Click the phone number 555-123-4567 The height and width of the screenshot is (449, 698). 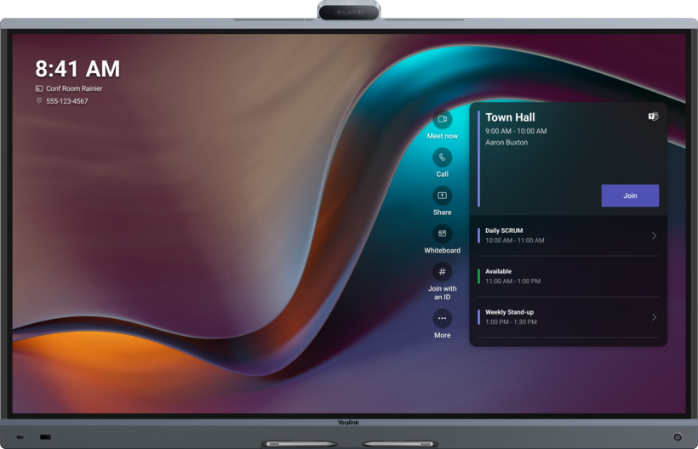(x=66, y=101)
